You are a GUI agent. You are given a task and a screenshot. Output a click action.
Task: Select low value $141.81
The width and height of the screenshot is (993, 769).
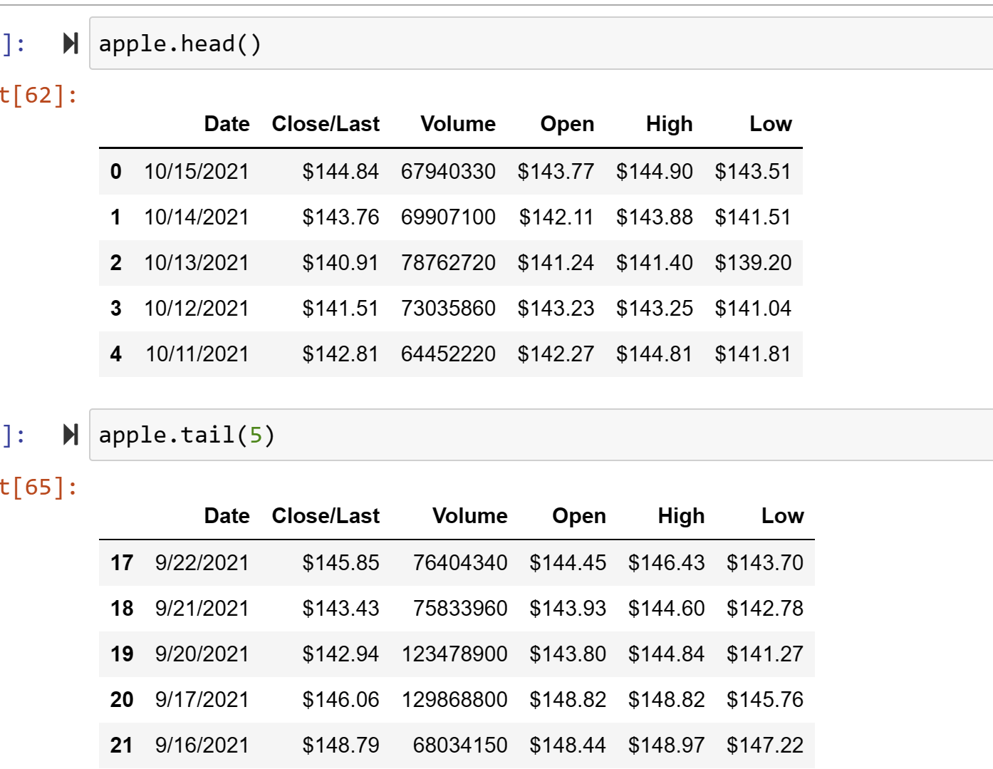(753, 354)
